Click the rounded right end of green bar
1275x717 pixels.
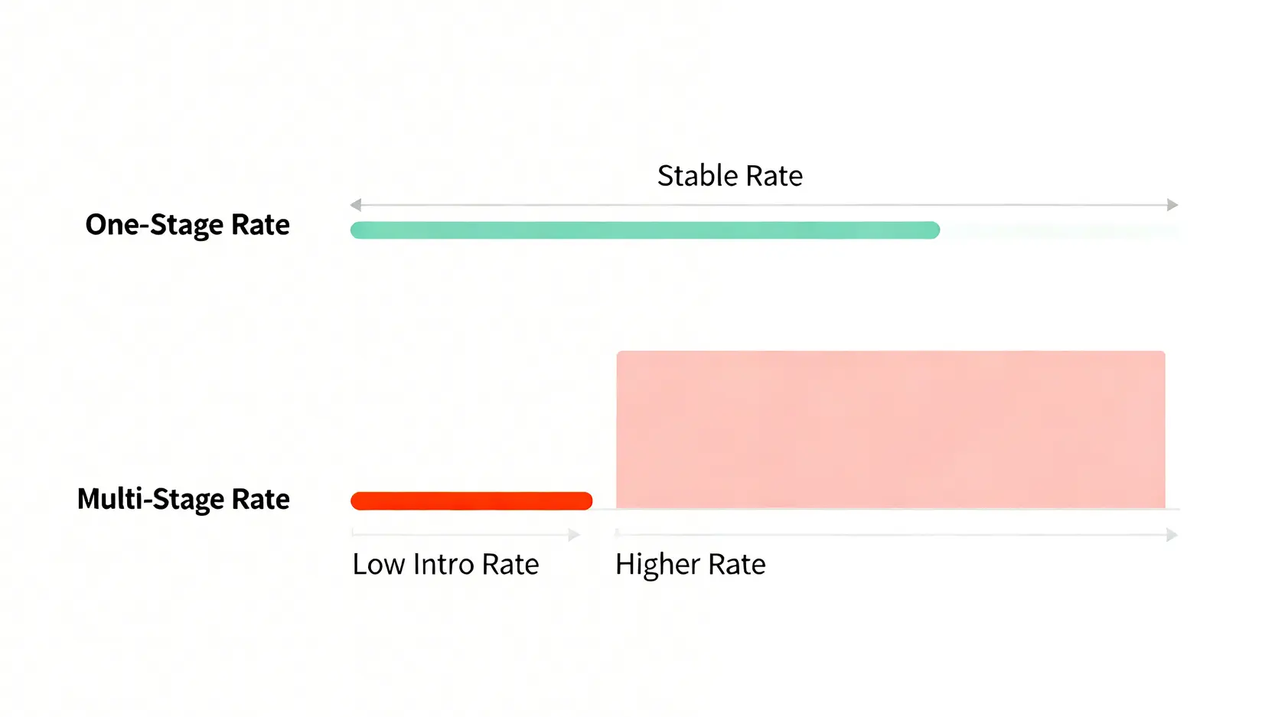[x=932, y=230]
